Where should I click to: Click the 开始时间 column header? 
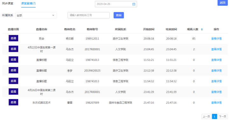coord(149,29)
